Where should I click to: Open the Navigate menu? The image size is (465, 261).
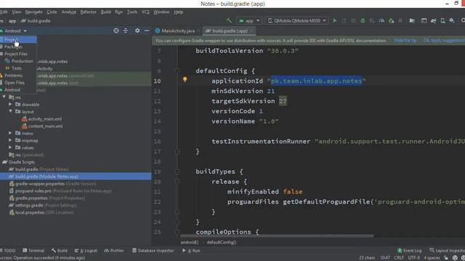coord(33,12)
